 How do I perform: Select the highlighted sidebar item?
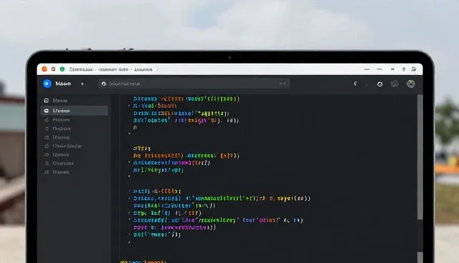coord(75,111)
